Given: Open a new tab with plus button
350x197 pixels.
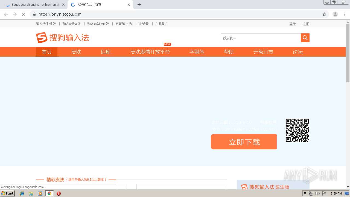Looking at the screenshot, I should coord(139,5).
